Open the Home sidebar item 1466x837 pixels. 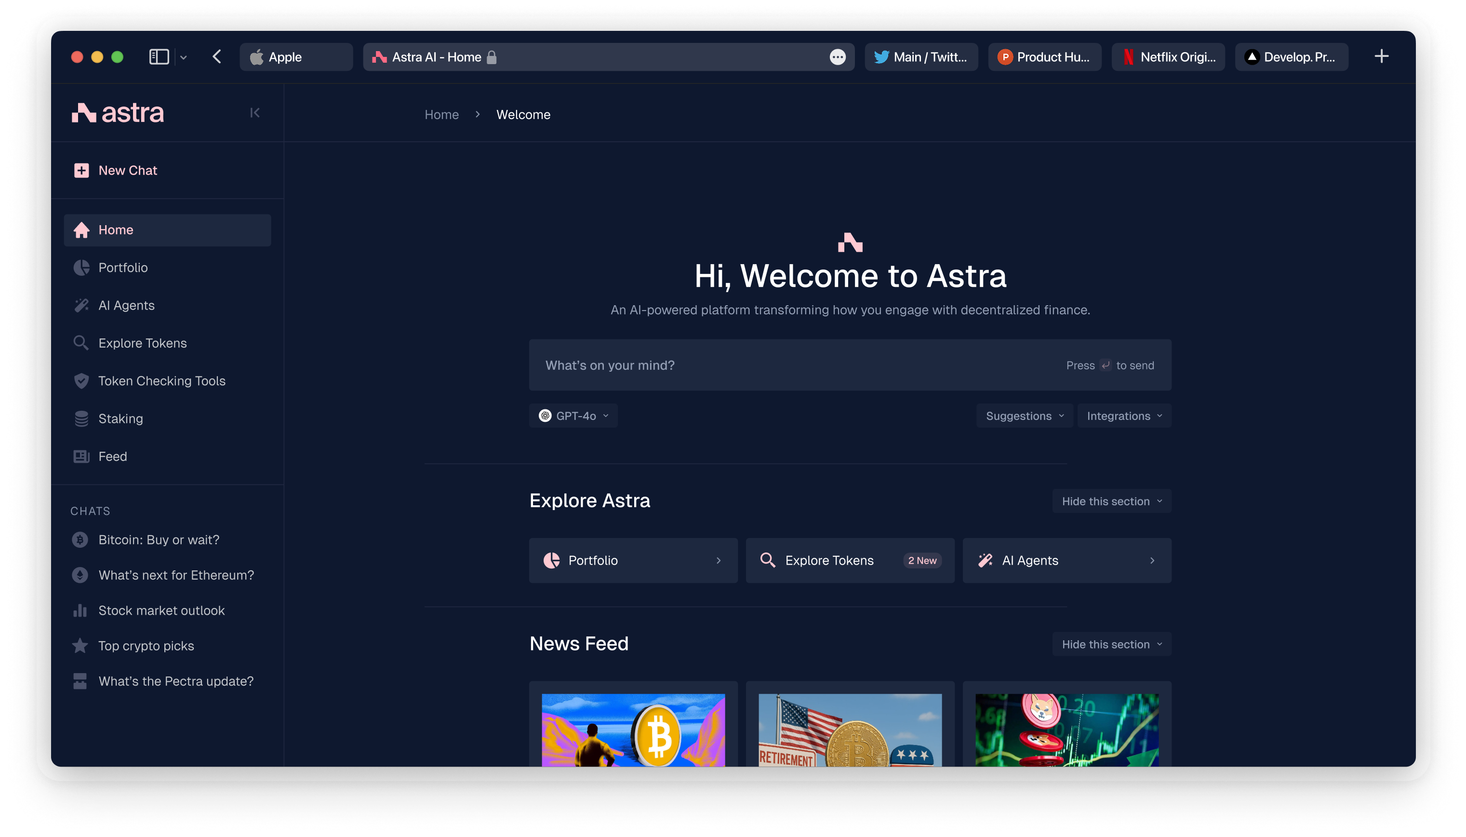167,230
